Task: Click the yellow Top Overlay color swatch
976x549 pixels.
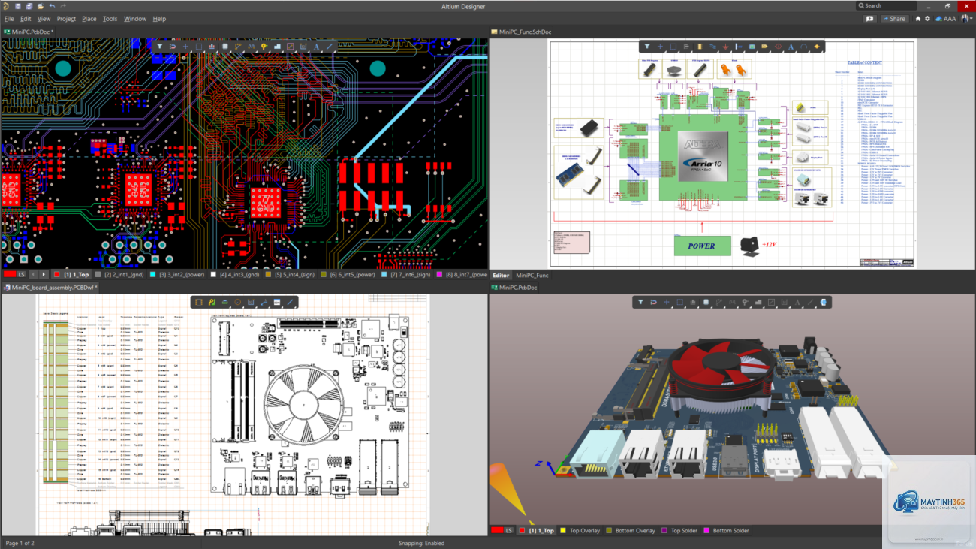Action: pos(563,531)
